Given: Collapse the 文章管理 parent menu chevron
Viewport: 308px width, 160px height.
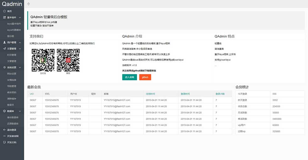Looking at the screenshot, I should [20, 49].
